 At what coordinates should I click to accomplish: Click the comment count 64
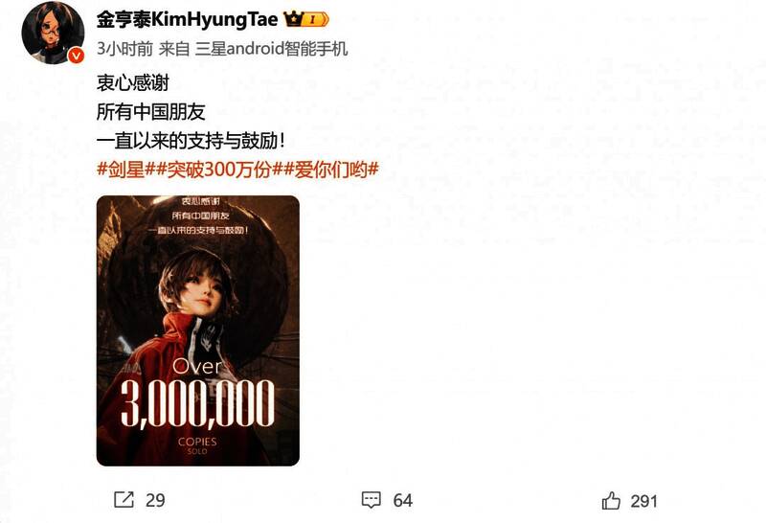pyautogui.click(x=403, y=500)
